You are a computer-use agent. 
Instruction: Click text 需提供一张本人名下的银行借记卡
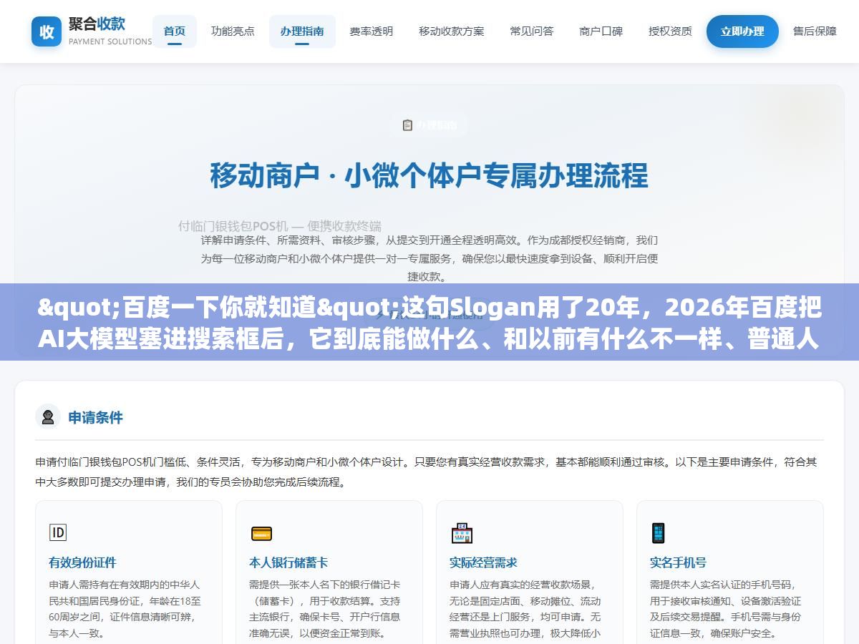pyautogui.click(x=325, y=585)
